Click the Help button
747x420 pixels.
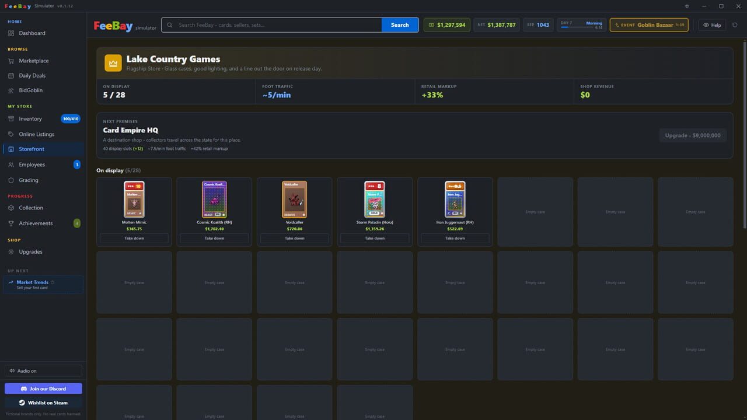click(x=712, y=25)
